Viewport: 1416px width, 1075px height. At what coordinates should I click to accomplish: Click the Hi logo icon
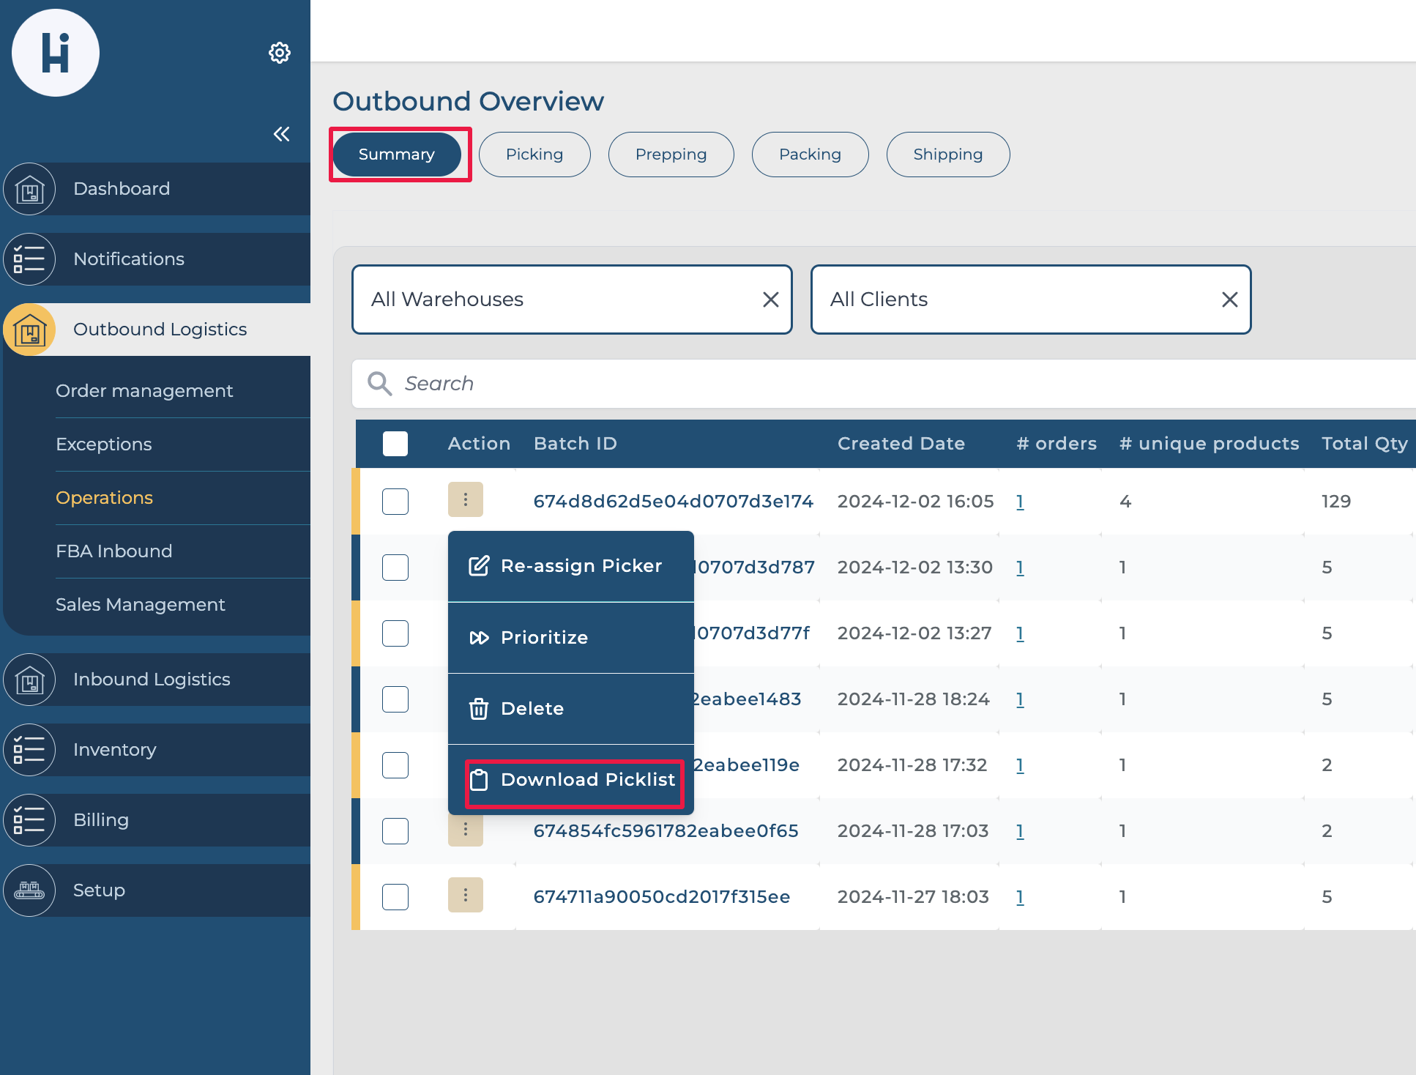tap(56, 53)
